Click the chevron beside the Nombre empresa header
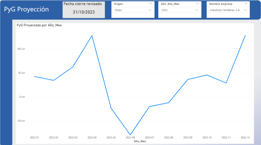Image resolution: width=261 pixels, height=145 pixels. (x=245, y=4)
